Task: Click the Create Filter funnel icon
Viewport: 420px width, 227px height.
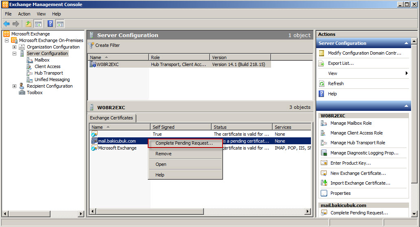Action: [91, 45]
